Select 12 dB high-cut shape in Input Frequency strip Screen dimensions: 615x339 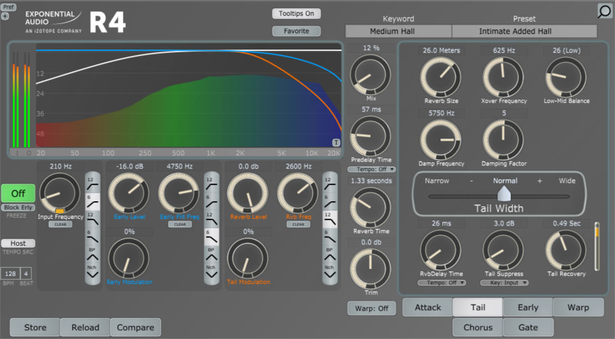pos(93,219)
